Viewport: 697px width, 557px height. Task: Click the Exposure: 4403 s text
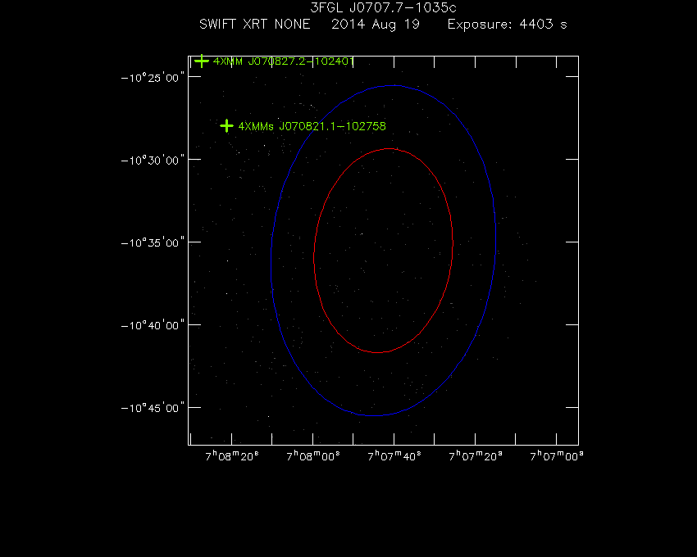[x=508, y=24]
